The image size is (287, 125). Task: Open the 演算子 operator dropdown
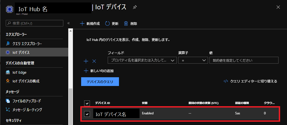(193, 60)
